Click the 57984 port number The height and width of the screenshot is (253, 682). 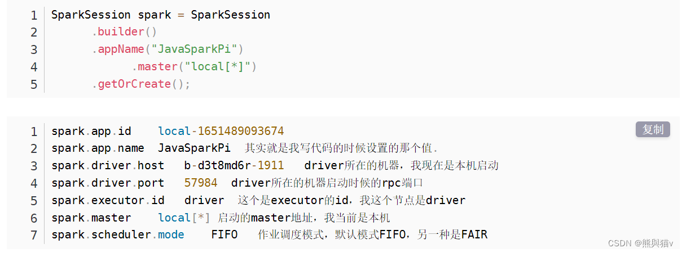[201, 183]
